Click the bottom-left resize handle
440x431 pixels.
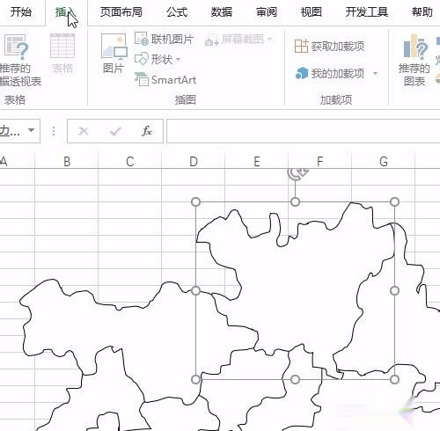coord(195,379)
